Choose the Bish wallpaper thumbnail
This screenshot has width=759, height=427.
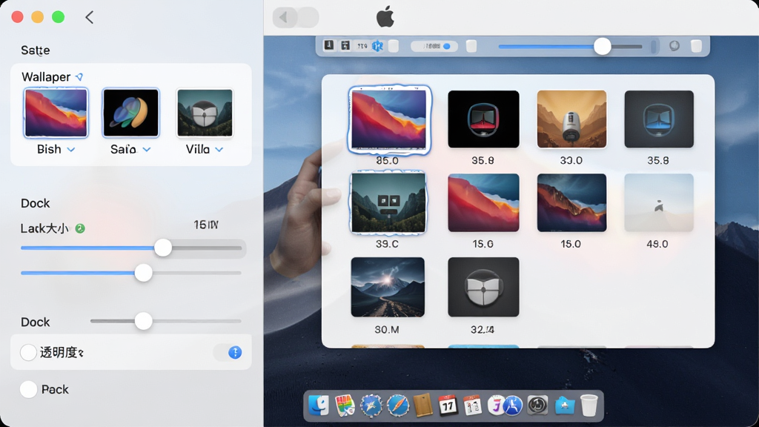pyautogui.click(x=56, y=113)
